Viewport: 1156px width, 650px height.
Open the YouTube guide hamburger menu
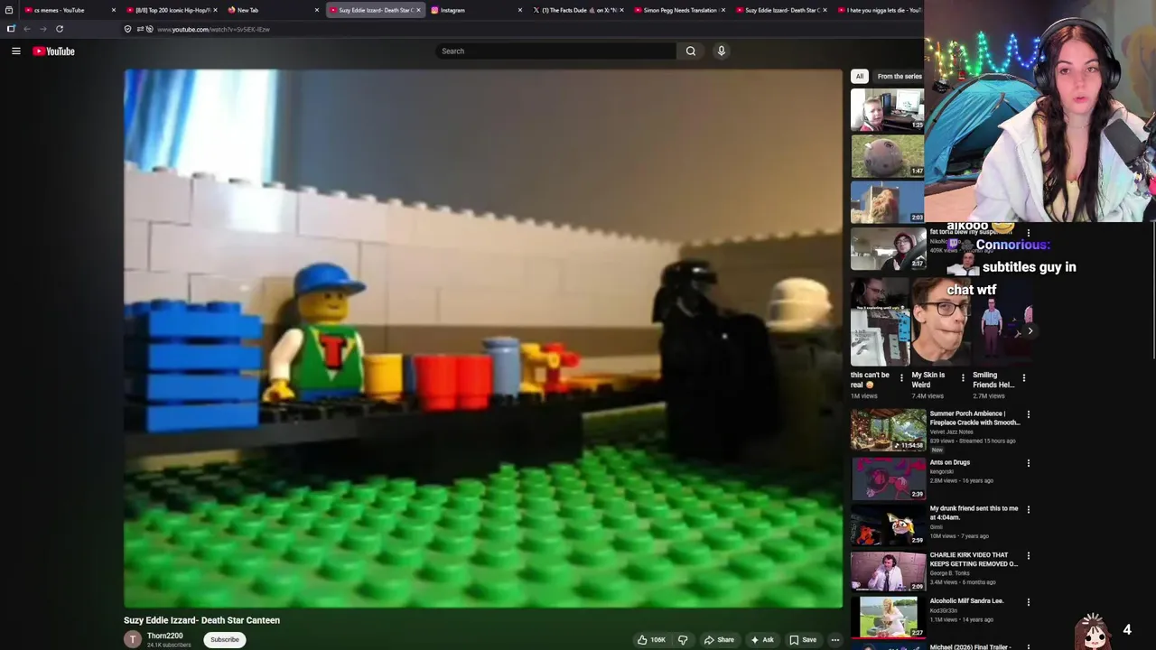pyautogui.click(x=15, y=51)
